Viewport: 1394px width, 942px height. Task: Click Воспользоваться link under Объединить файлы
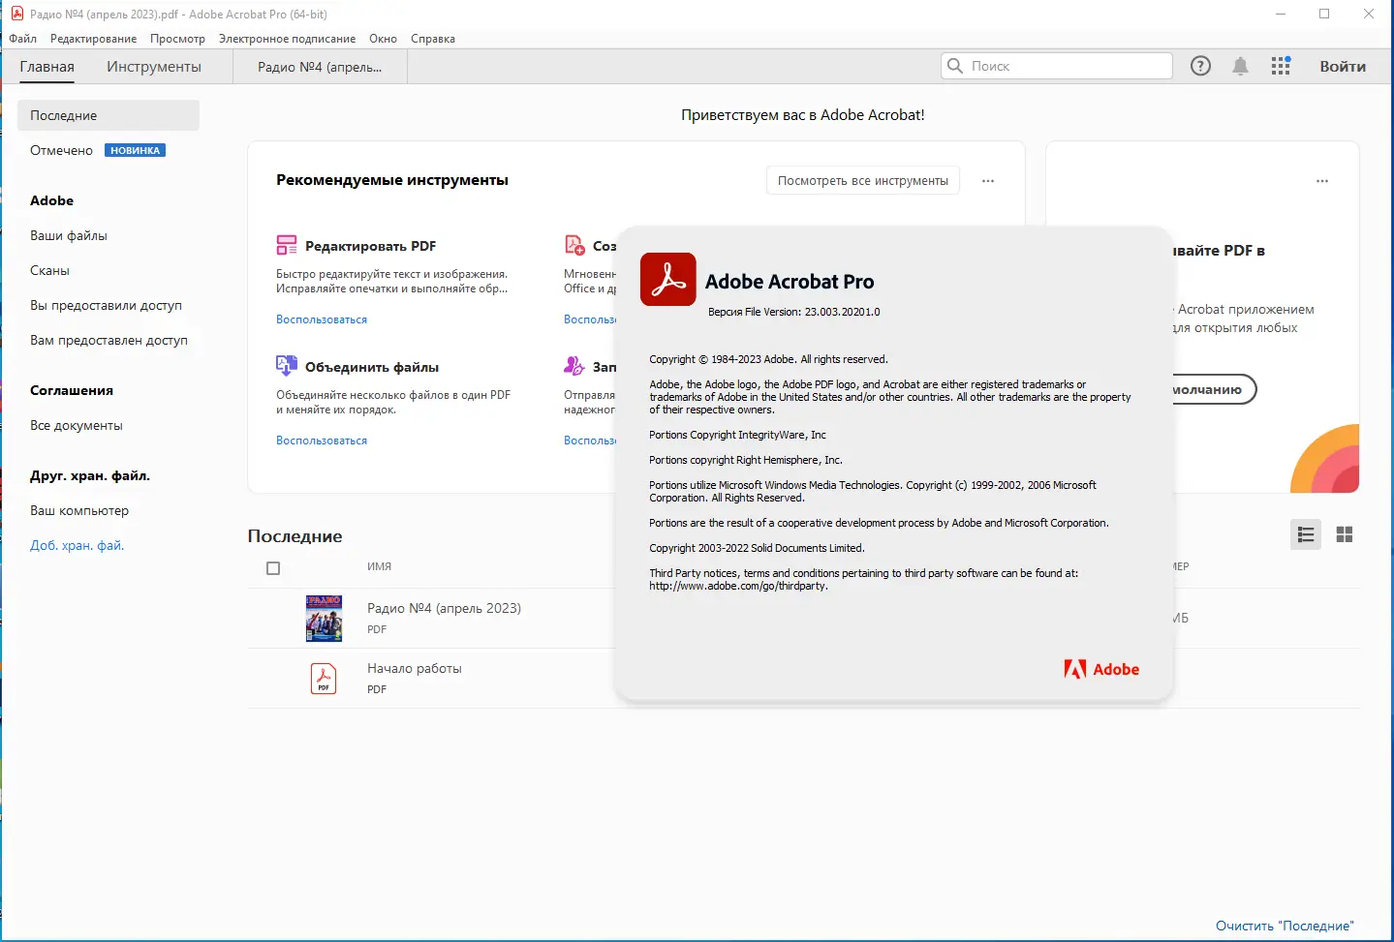click(x=322, y=441)
